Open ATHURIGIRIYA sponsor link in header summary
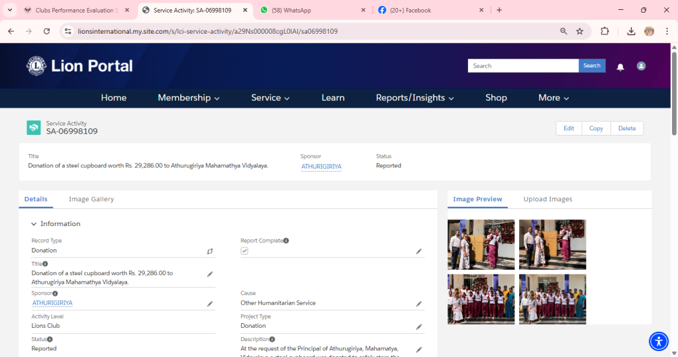Viewport: 678px width, 357px height. pyautogui.click(x=321, y=167)
